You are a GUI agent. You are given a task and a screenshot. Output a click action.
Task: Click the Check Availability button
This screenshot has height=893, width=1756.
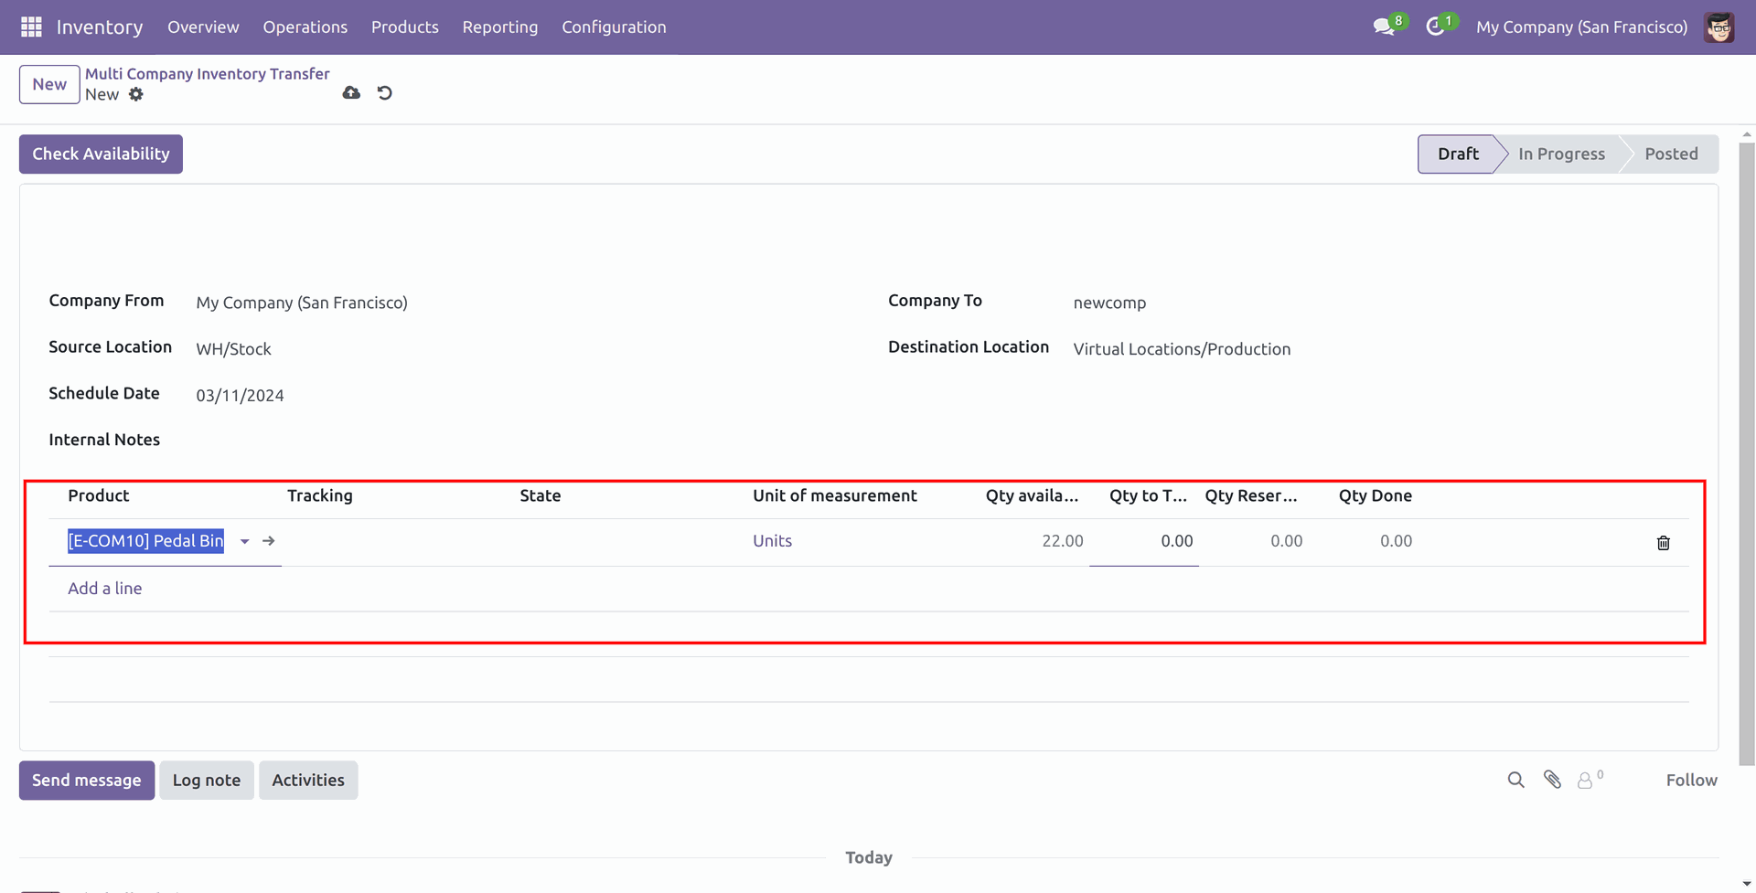tap(101, 154)
